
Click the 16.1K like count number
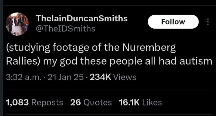coord(129,103)
